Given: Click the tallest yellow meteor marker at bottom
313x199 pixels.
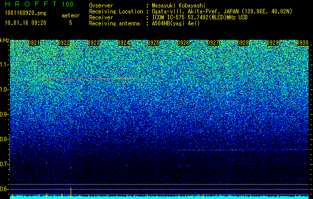Looking at the screenshot, I should point(71,193).
